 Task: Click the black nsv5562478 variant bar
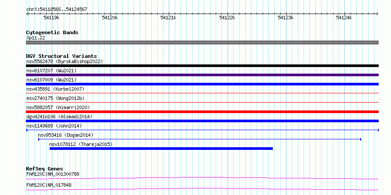point(202,66)
